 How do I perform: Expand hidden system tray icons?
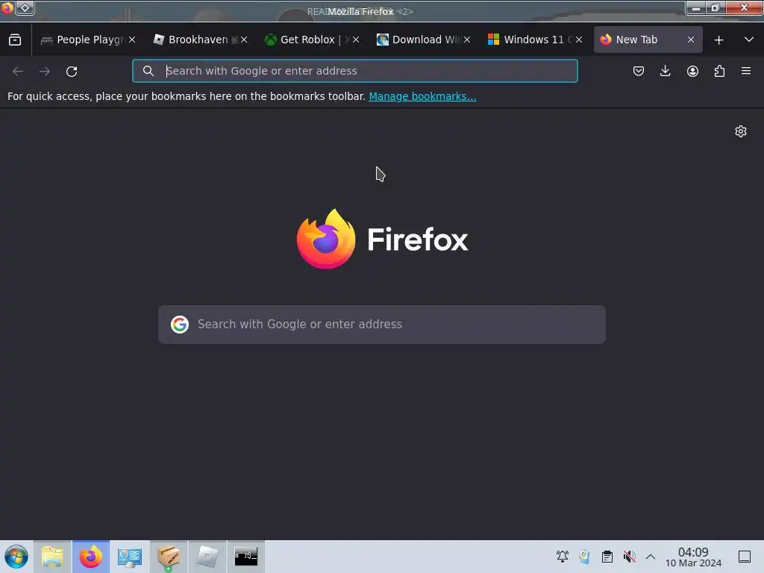click(651, 557)
